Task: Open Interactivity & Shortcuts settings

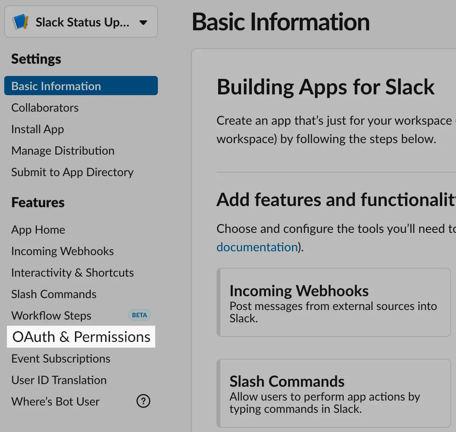Action: tap(72, 272)
